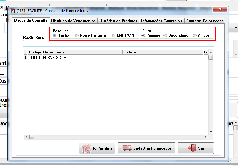Select the FORNECEDOR row in the grid
This screenshot has height=166, width=238.
(82, 58)
